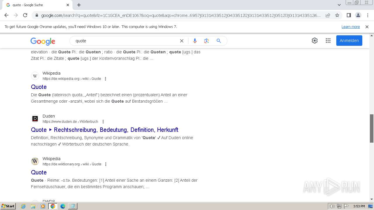Click the de.wiktionary.org breadcrumb URL
The image size is (374, 210).
point(72,164)
